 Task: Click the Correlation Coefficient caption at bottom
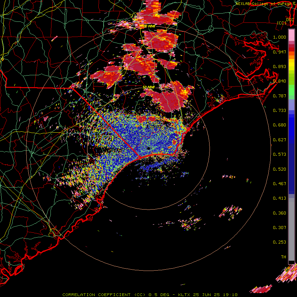(x=150, y=295)
